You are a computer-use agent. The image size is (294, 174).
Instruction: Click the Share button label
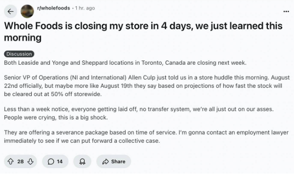pos(118,161)
